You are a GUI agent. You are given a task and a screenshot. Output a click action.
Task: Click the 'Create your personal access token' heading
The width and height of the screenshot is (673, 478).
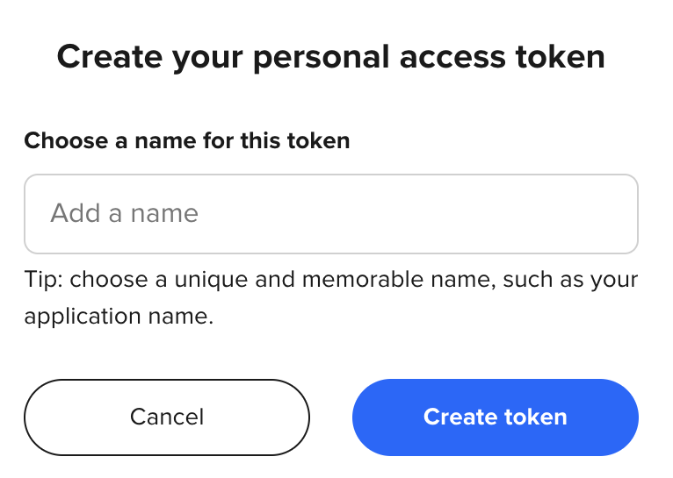coord(331,57)
